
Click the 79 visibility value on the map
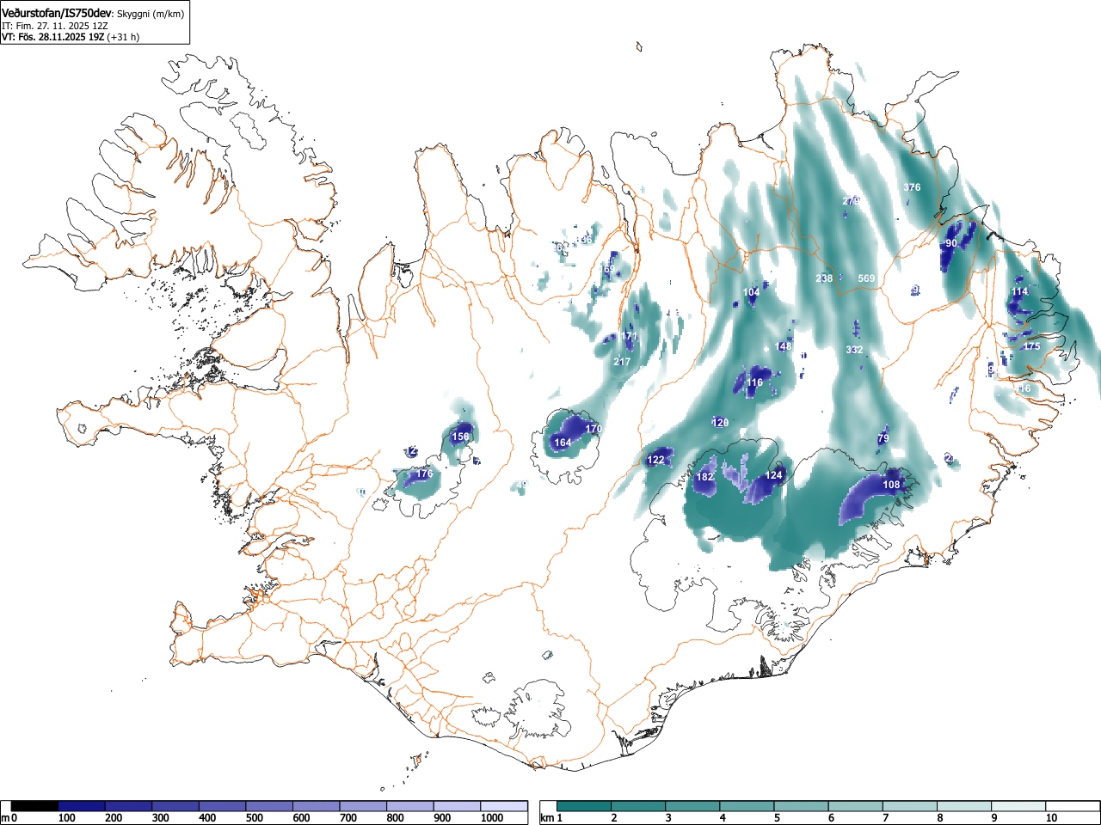point(883,438)
